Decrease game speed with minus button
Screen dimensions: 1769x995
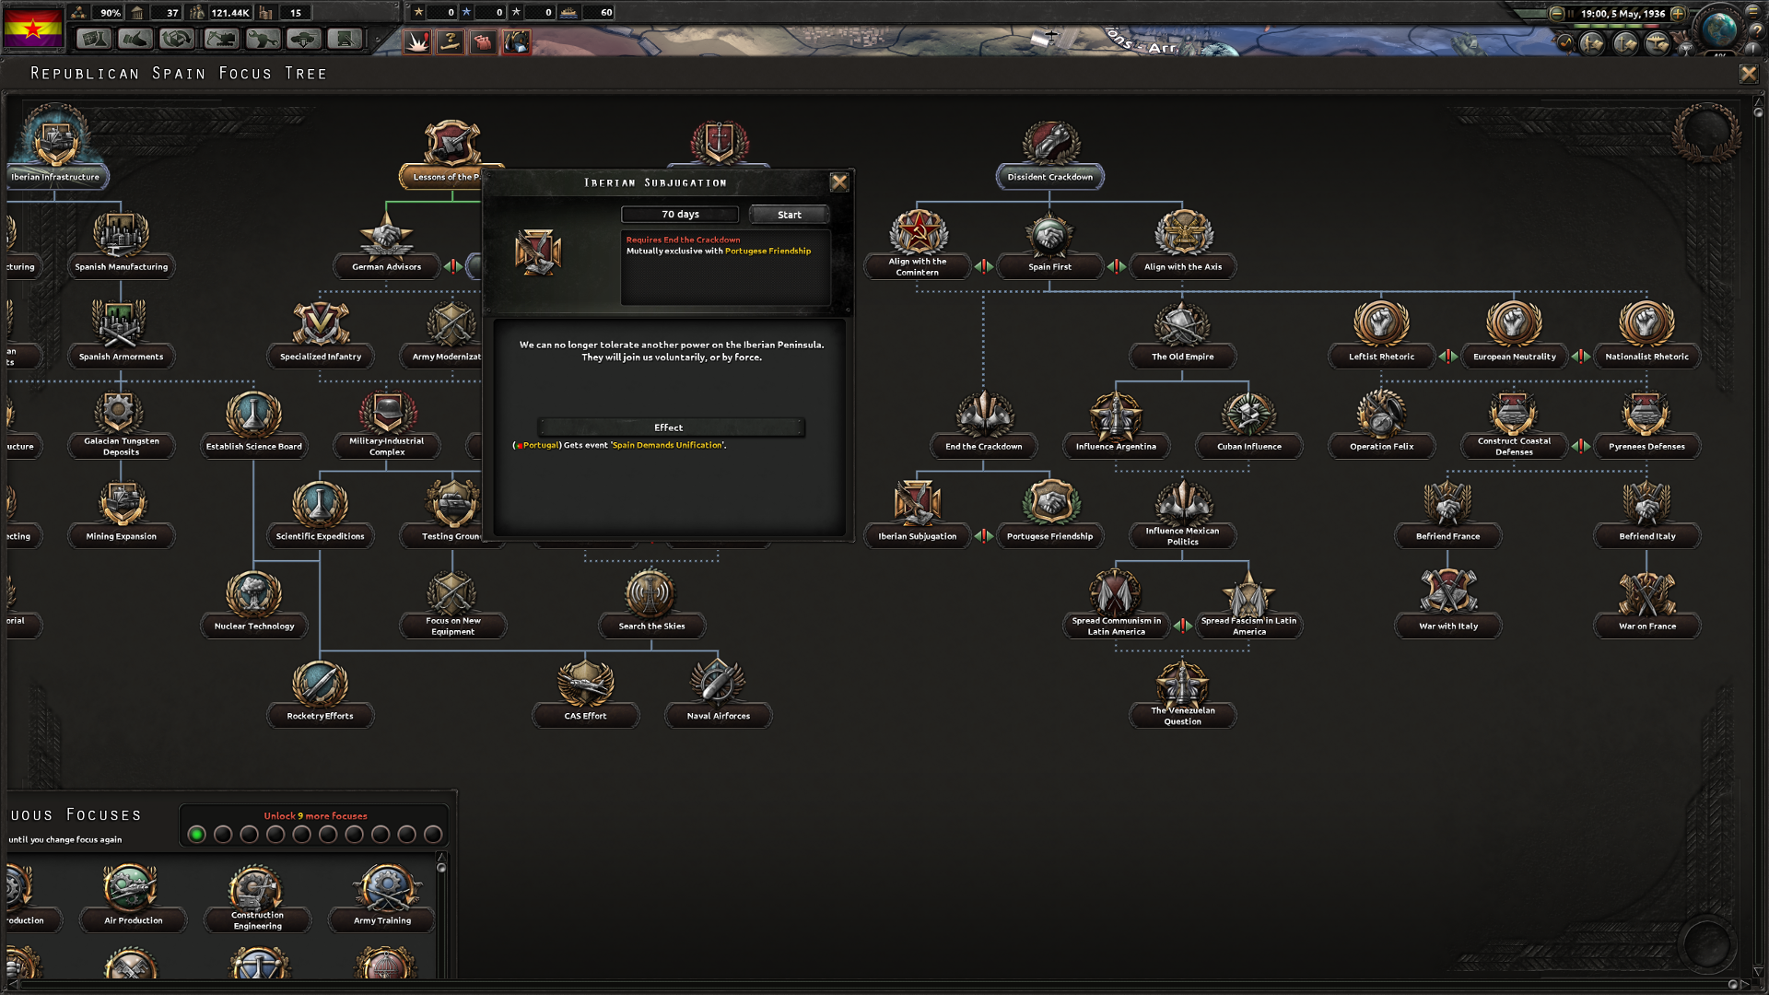click(x=1556, y=13)
